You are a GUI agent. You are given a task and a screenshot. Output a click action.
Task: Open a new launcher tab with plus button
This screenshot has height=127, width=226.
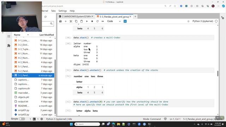point(135,17)
